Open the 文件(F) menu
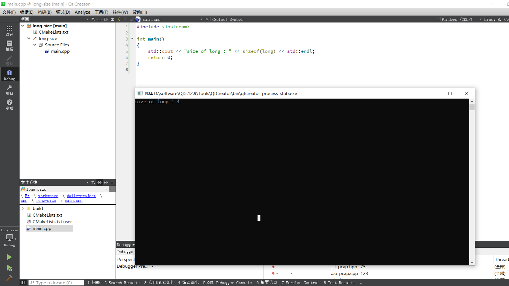The image size is (509, 286). coord(9,12)
